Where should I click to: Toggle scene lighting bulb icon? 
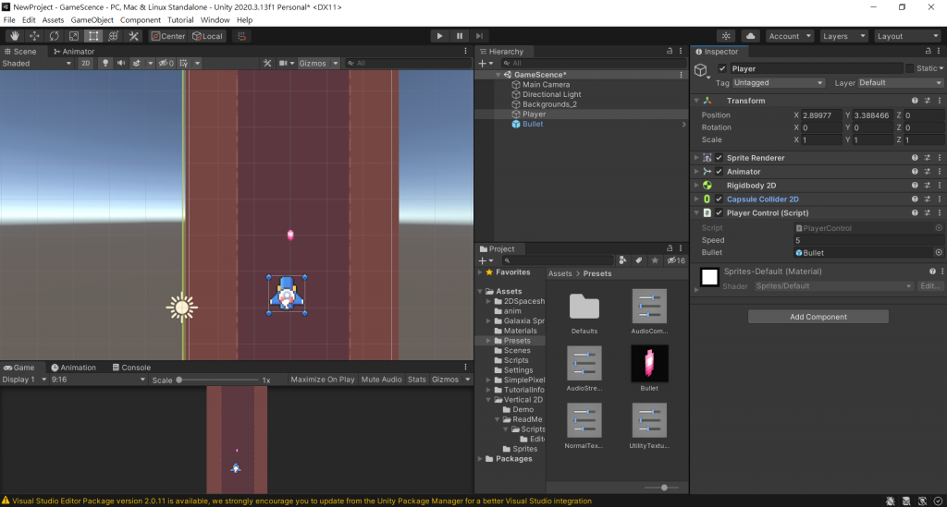(105, 64)
